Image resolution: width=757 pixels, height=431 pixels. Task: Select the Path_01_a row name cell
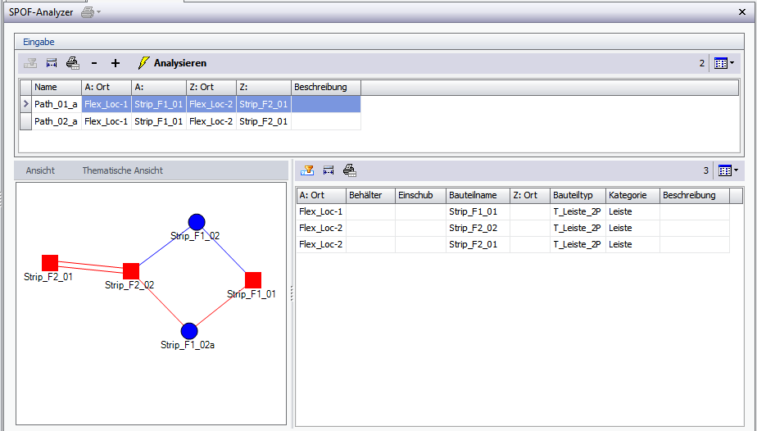tap(57, 104)
